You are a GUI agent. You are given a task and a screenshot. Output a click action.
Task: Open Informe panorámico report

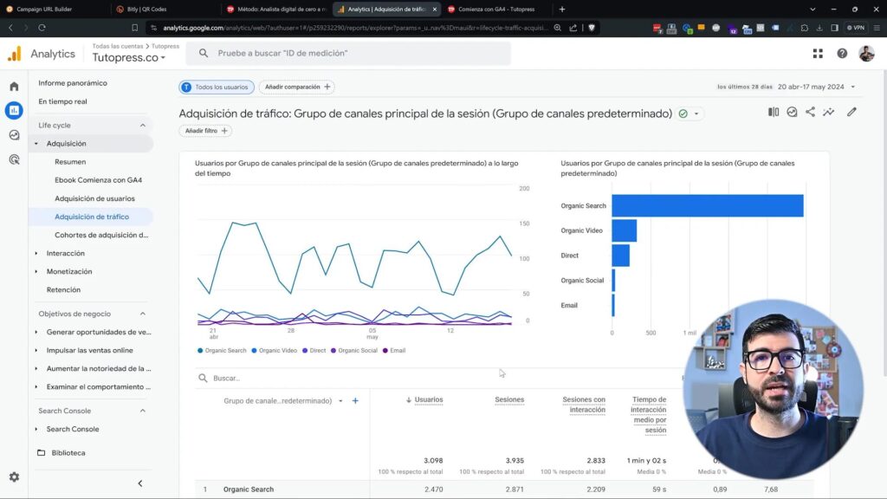[73, 83]
